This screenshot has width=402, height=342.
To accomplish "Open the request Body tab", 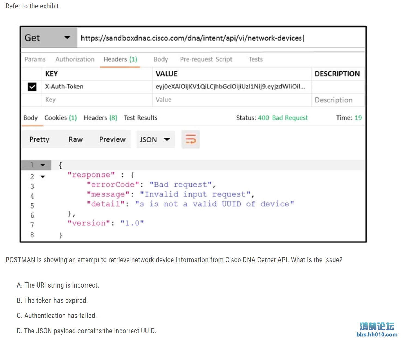I will [161, 59].
